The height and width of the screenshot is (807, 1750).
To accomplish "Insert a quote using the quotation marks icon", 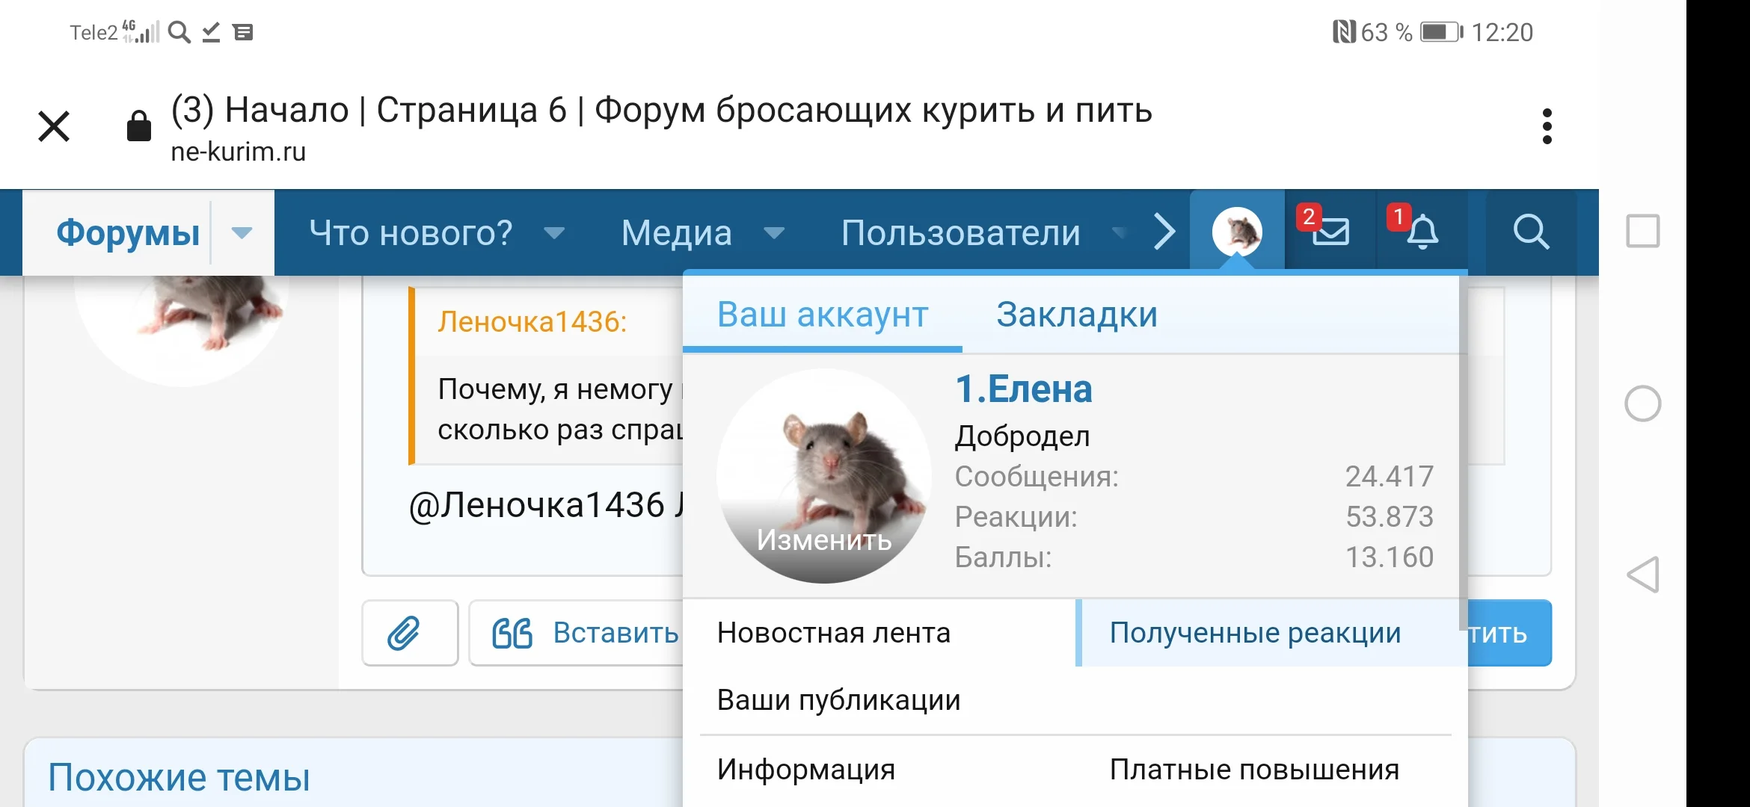I will tap(512, 633).
